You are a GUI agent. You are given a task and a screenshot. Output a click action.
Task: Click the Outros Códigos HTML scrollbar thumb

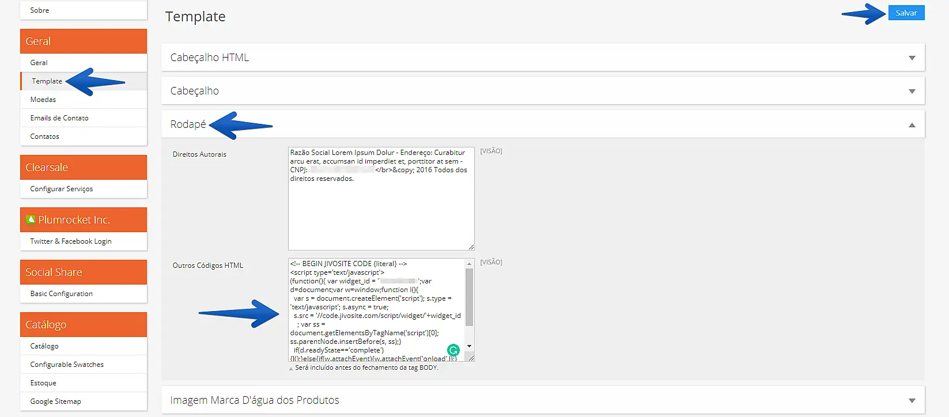point(469,297)
